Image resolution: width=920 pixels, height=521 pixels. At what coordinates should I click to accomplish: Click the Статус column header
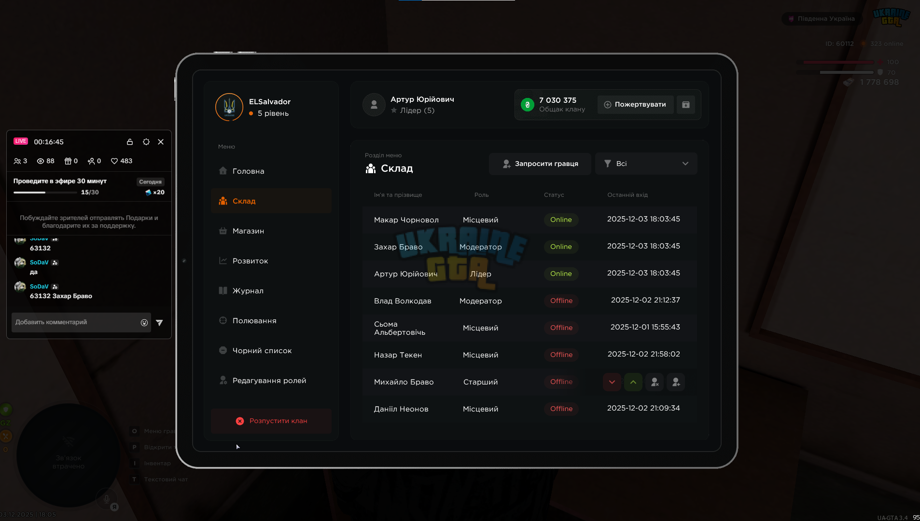(x=554, y=195)
